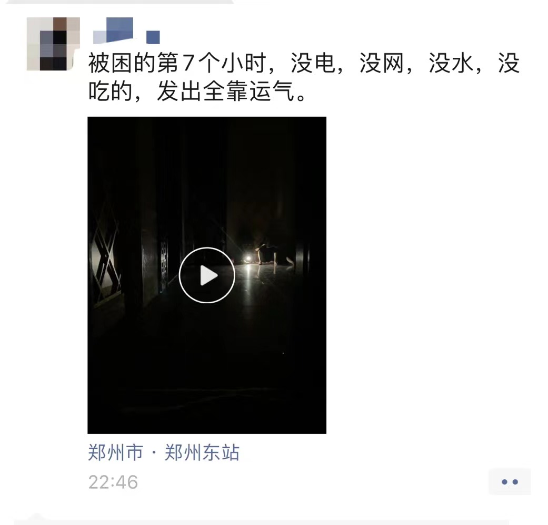Open the two-dot like and comment button
This screenshot has height=525, width=548.
[510, 482]
